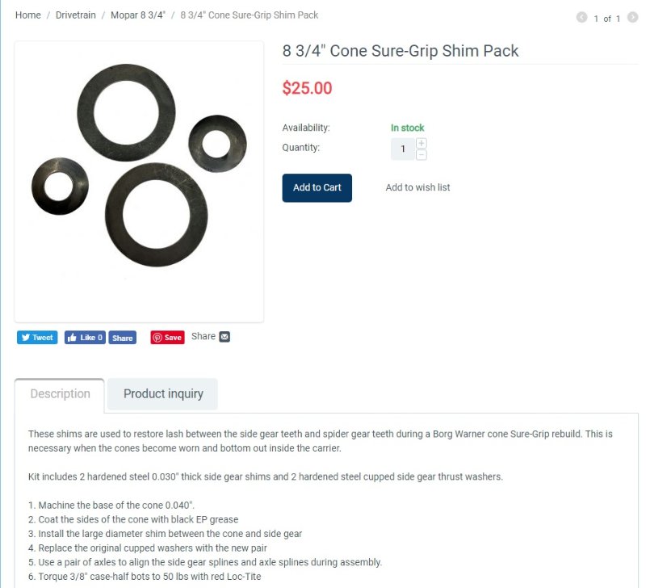646x588 pixels.
Task: Click the $25.00 price text
Action: (307, 88)
